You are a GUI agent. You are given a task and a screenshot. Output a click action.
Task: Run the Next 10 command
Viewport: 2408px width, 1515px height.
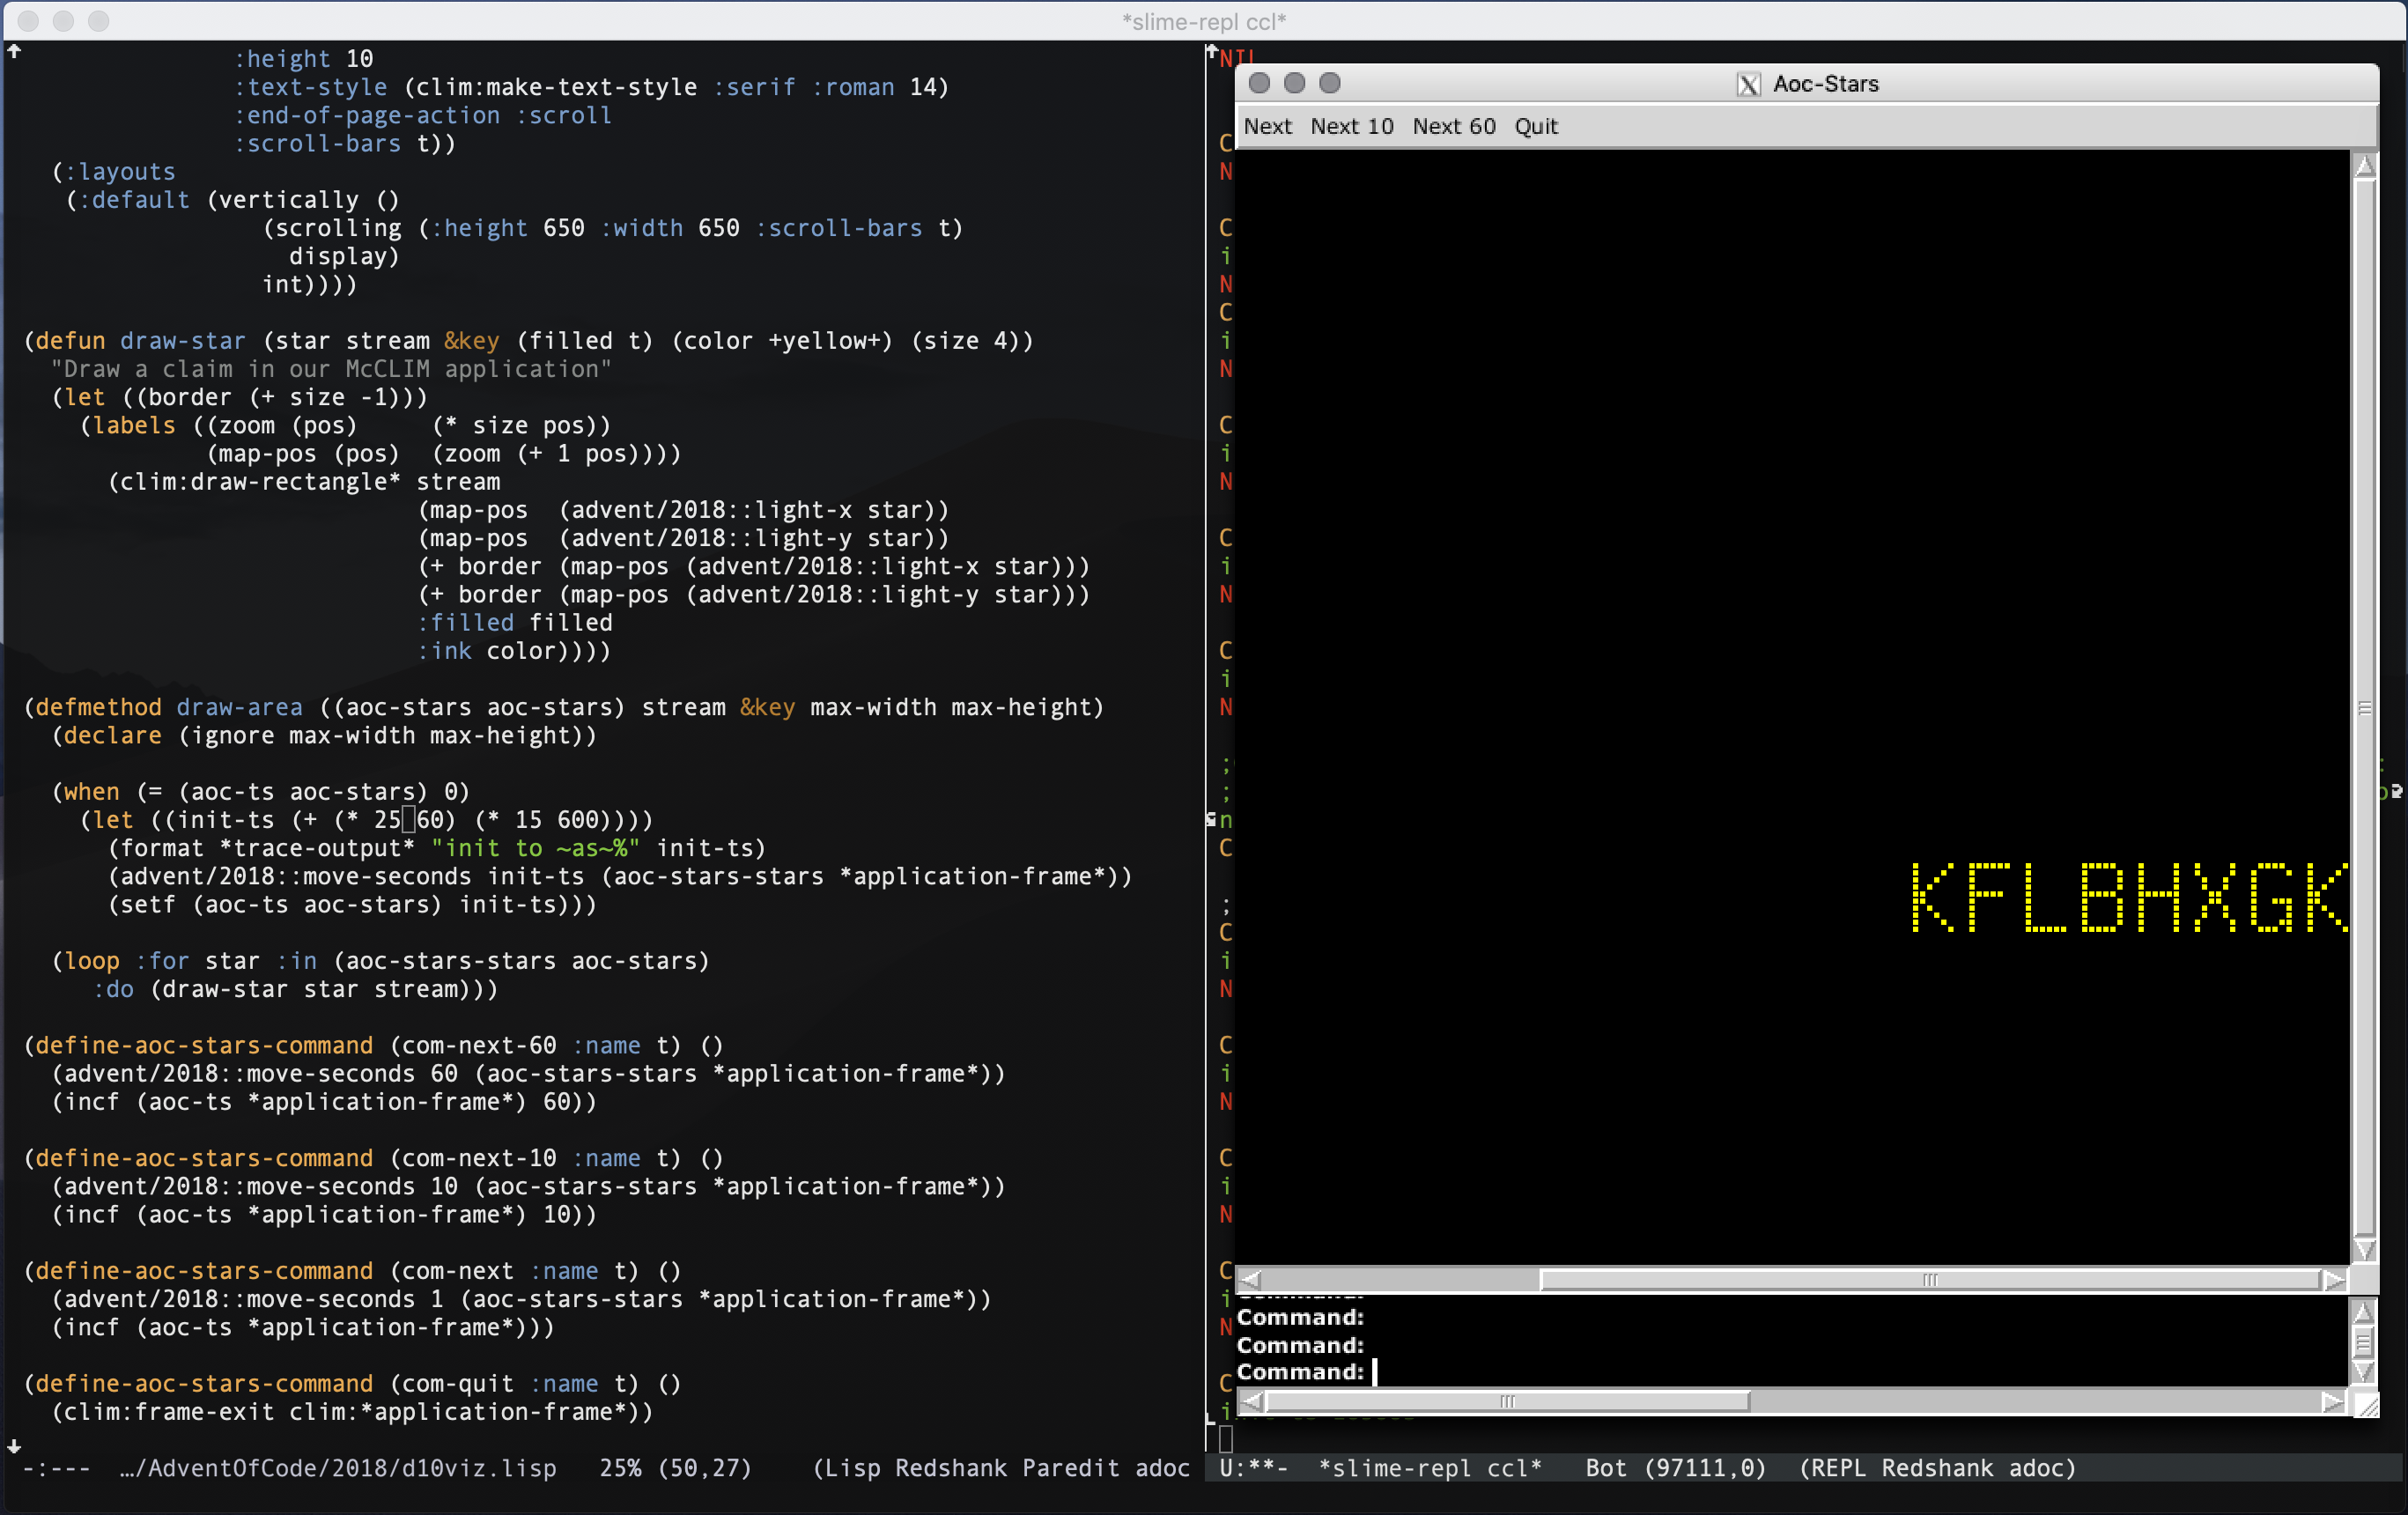click(1351, 126)
